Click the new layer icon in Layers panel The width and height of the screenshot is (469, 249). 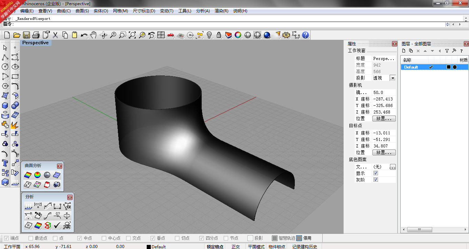(404, 51)
